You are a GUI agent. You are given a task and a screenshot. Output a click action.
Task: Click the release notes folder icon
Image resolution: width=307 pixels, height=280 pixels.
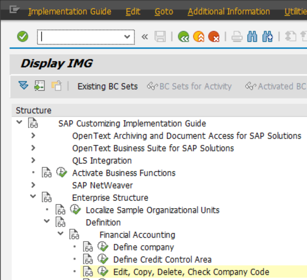tap(56, 86)
